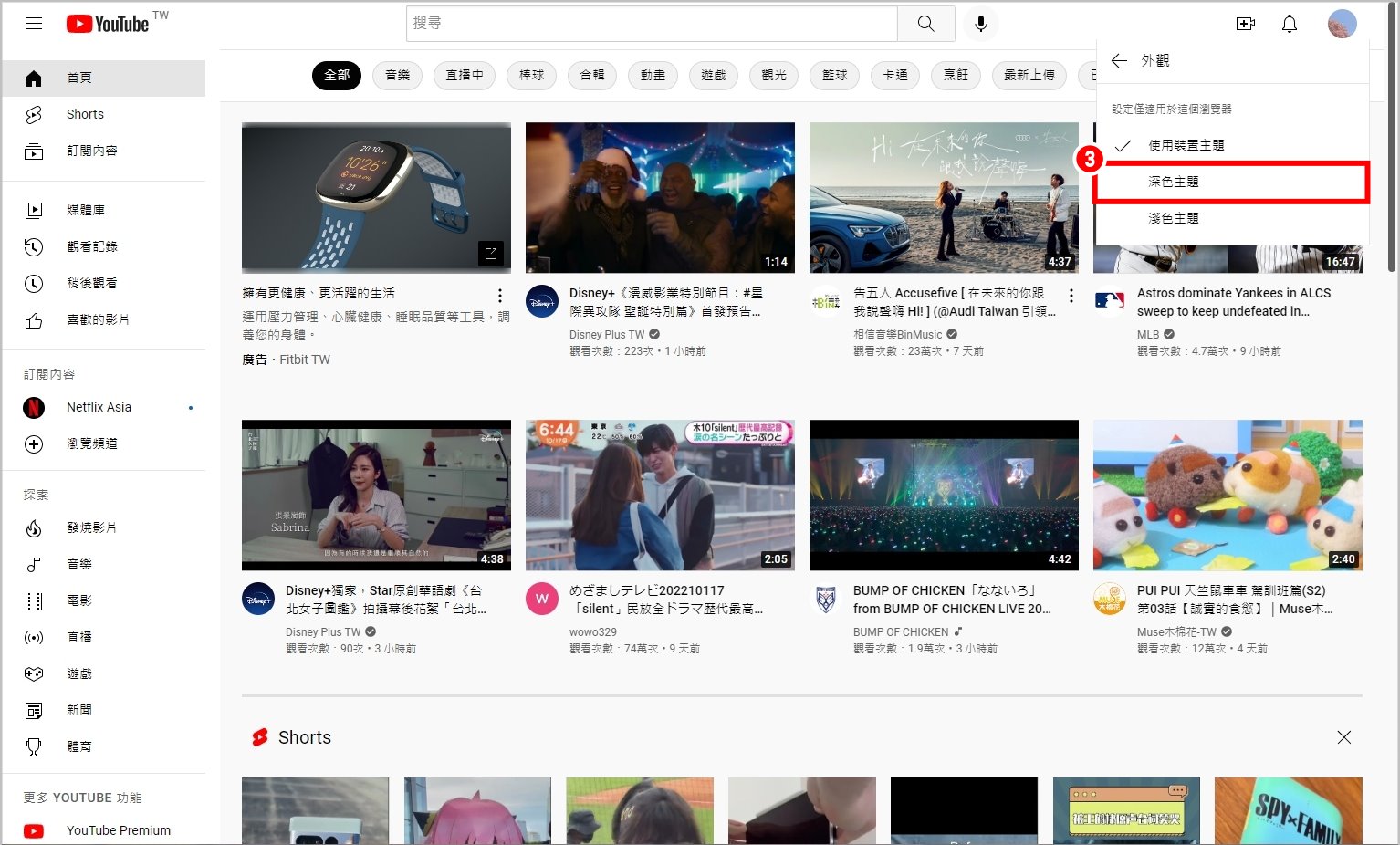Screen dimensions: 1400x845
Task: Open 喜歡的影片 liked videos
Action: [103, 319]
